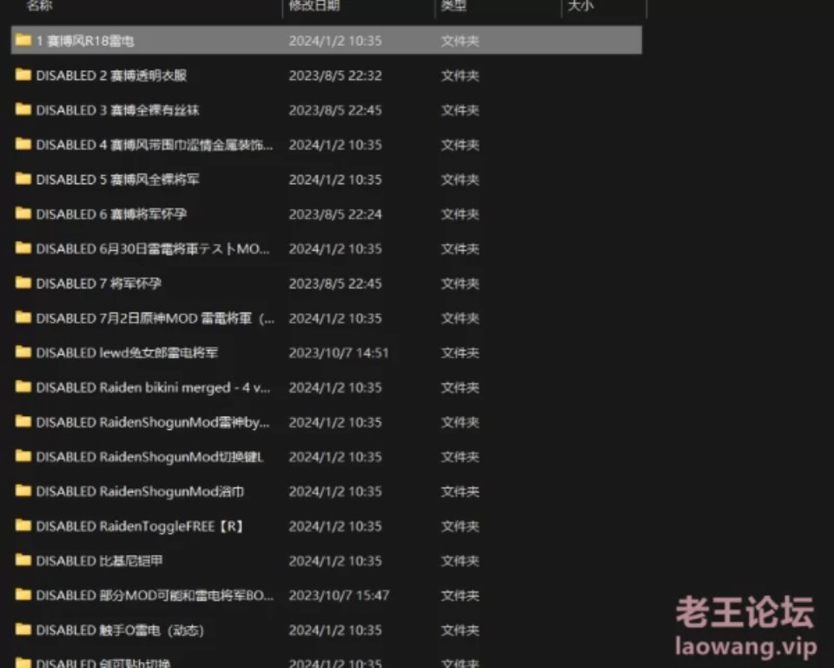Select folder name 'DISABLED RaidenShogunMod雷神by...'

pos(153,422)
